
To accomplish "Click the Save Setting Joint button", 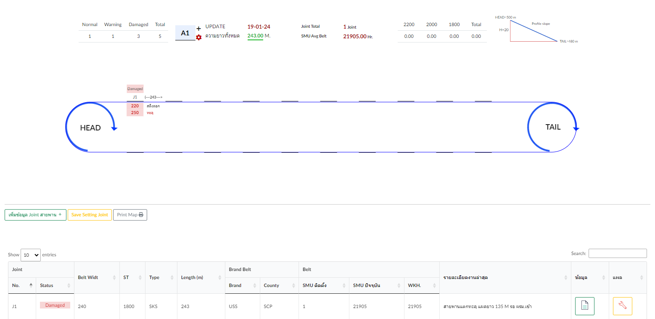I will (90, 215).
